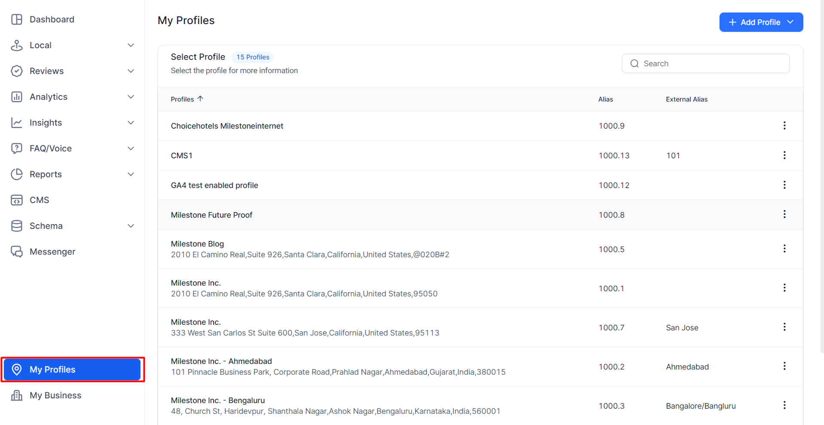
Task: Open the Add Profile dropdown arrow
Action: [x=790, y=22]
